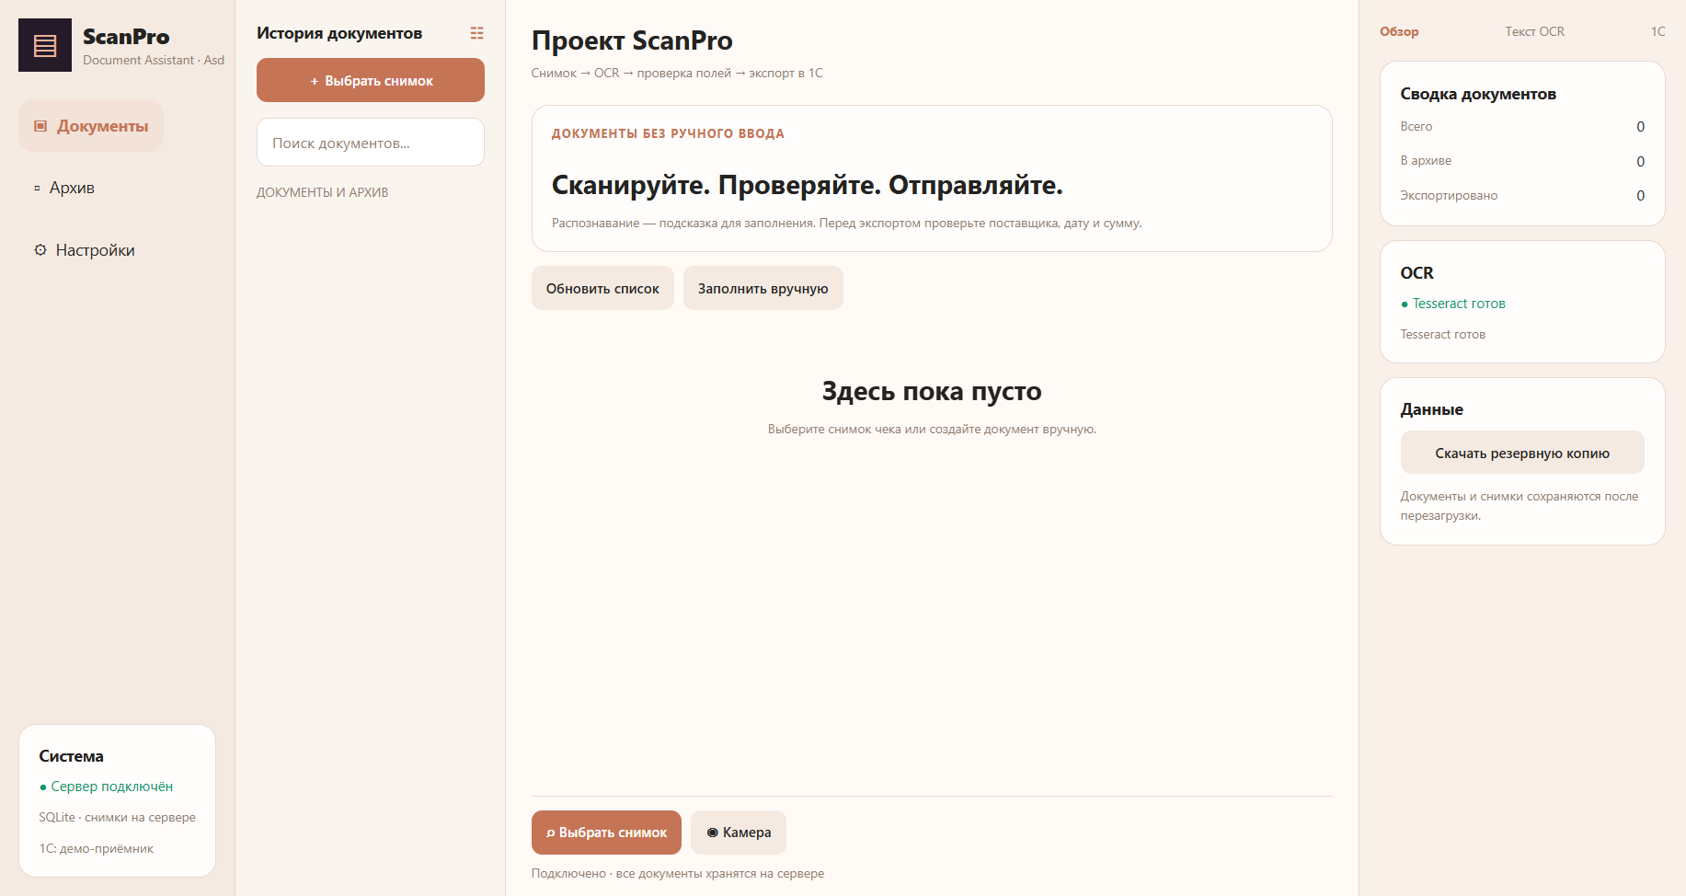Click the 'Всего' summary row
The width and height of the screenshot is (1686, 896).
pyautogui.click(x=1522, y=126)
